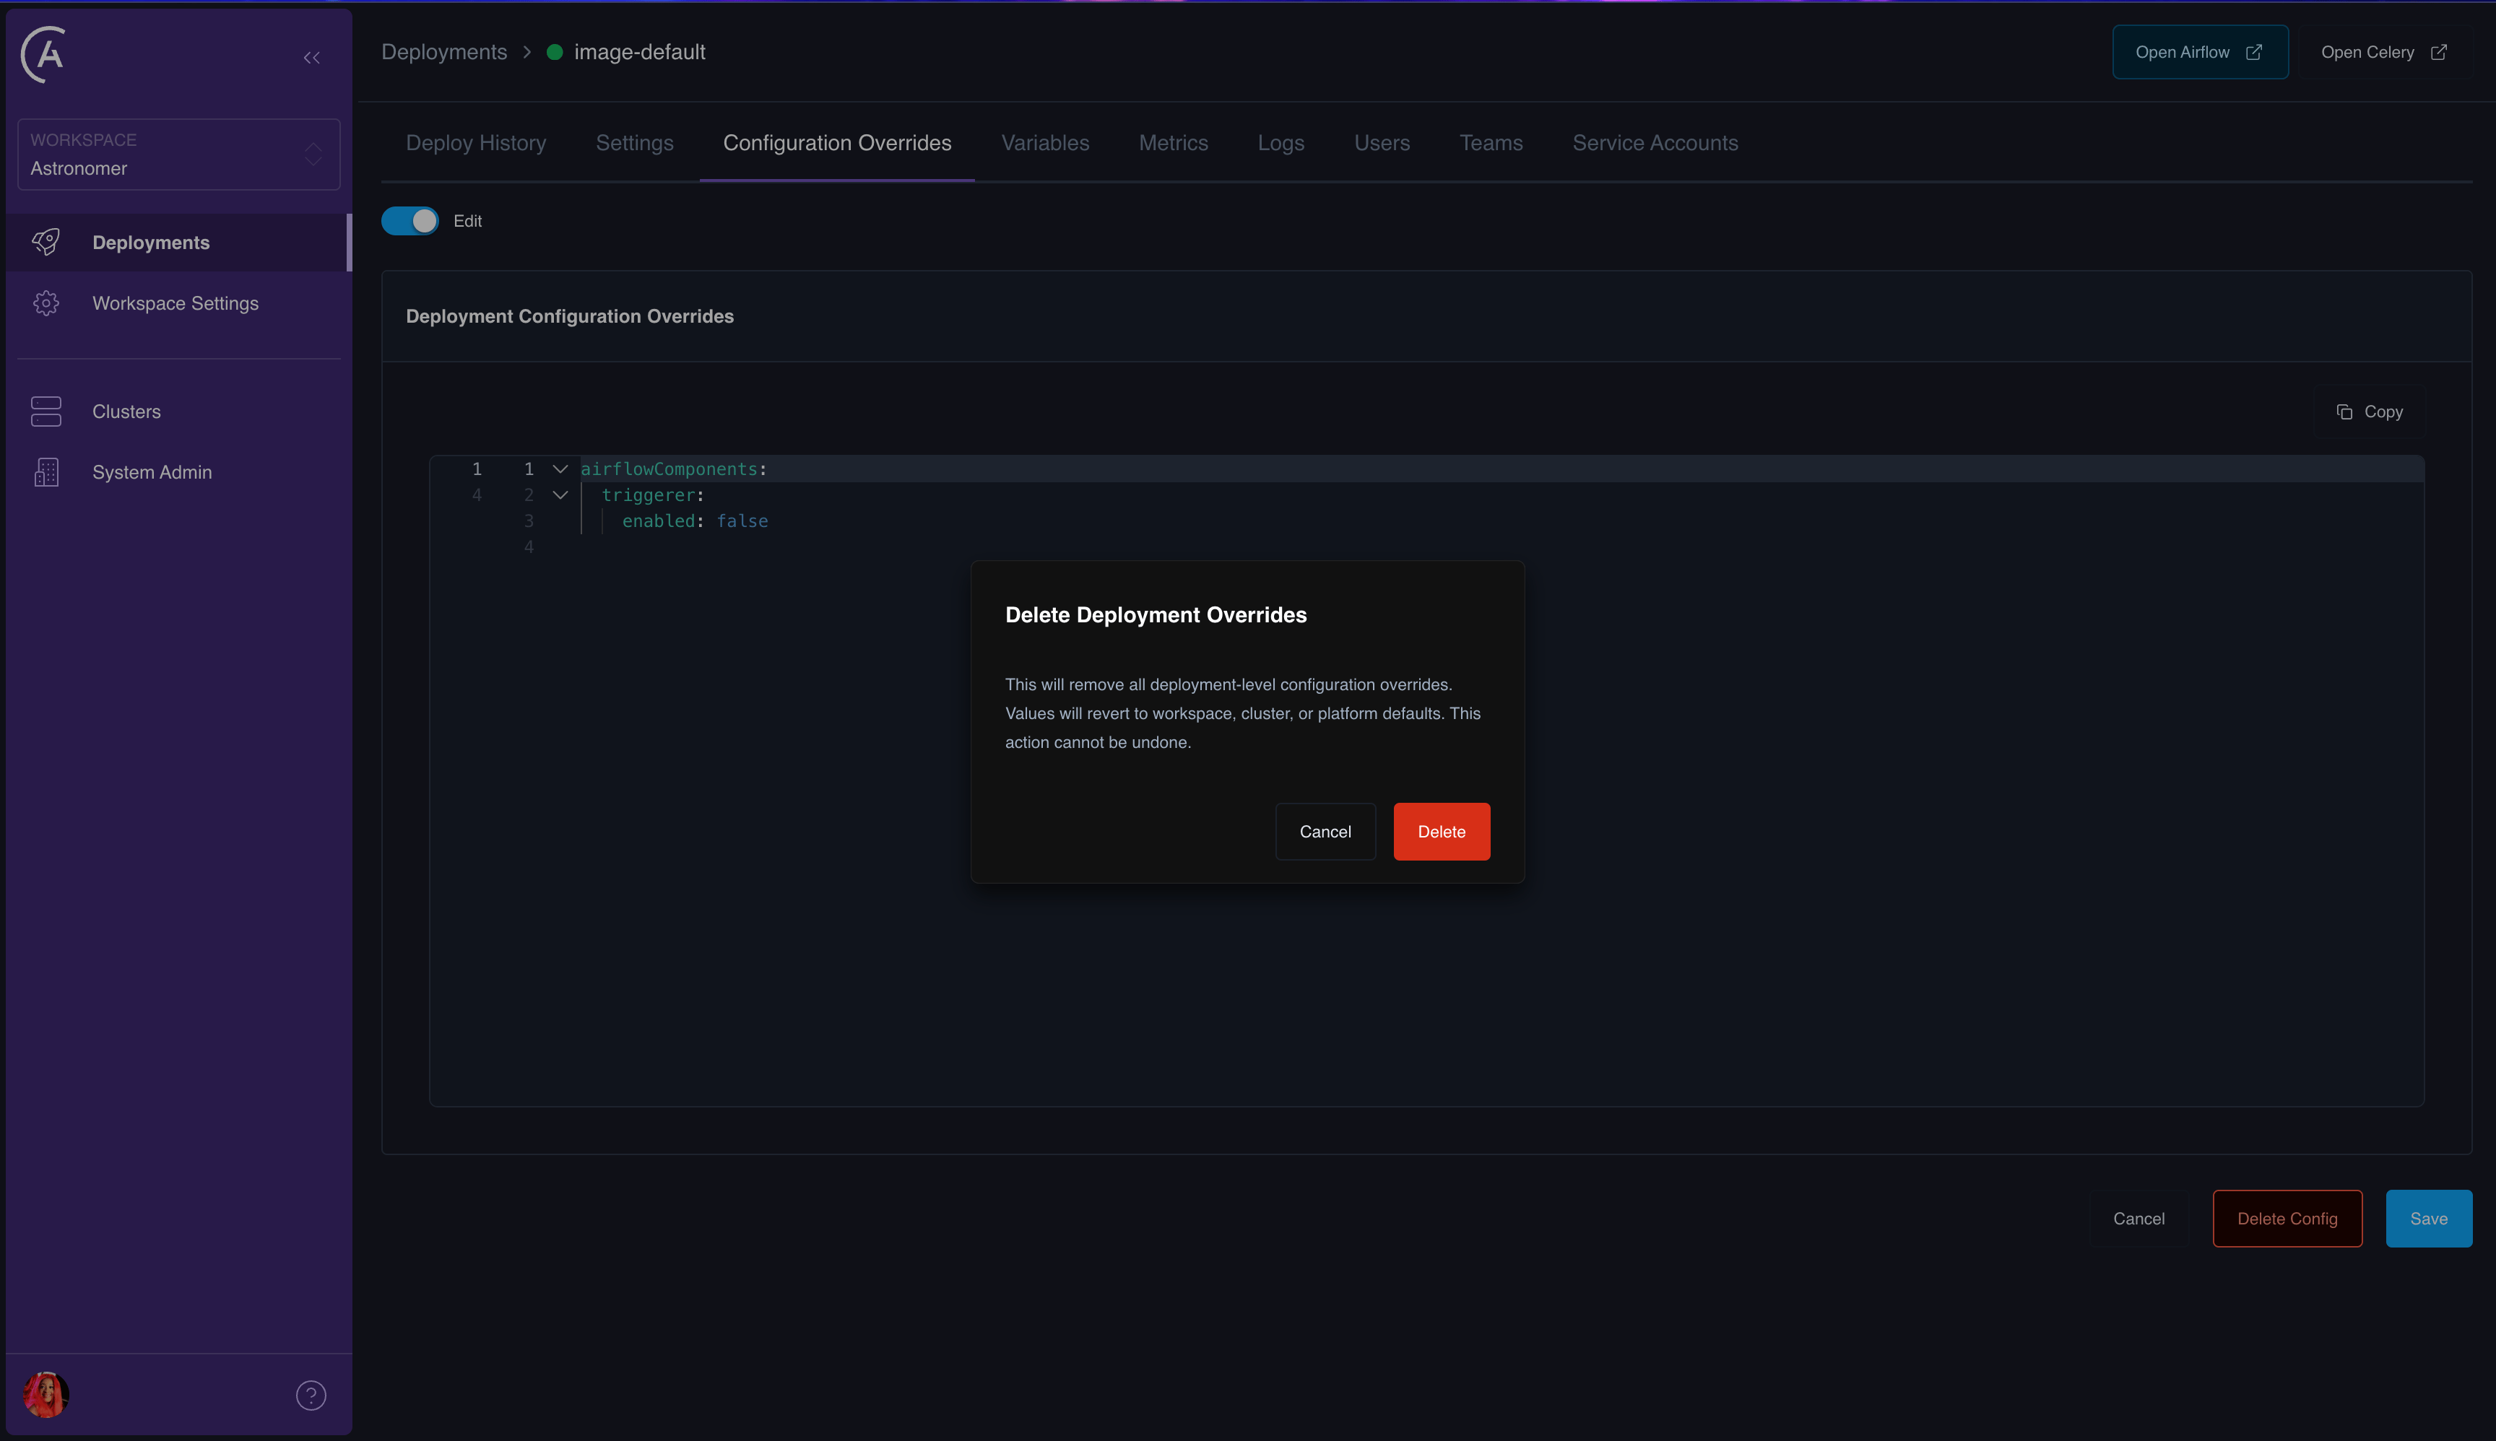Screen dimensions: 2496x1441
Task: Click the Open Celery button
Action: pos(2385,51)
